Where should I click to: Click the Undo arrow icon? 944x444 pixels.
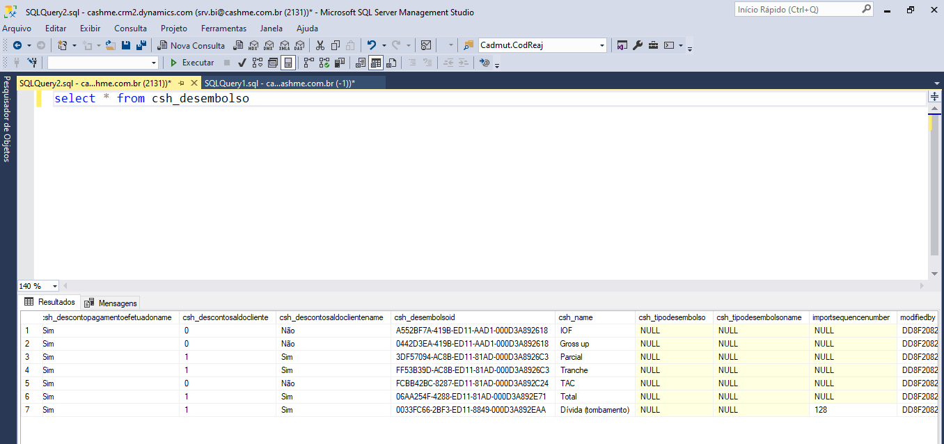coord(371,45)
